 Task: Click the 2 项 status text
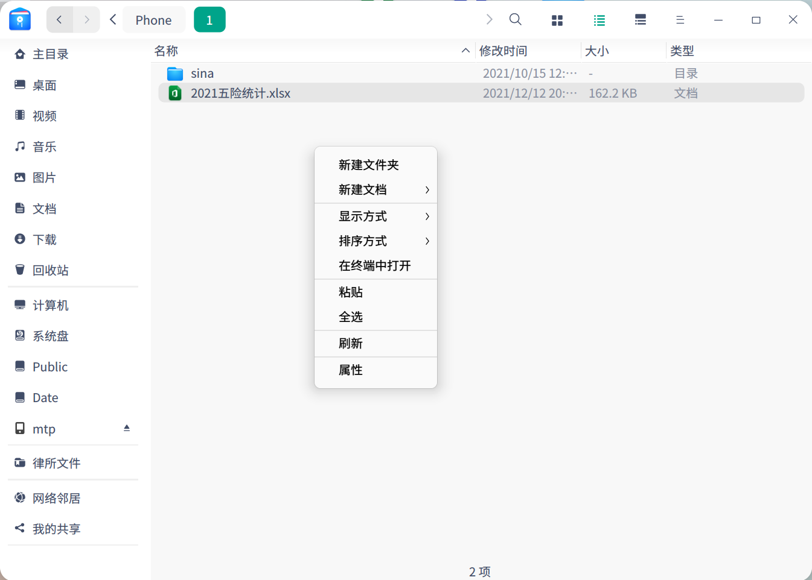click(x=480, y=572)
